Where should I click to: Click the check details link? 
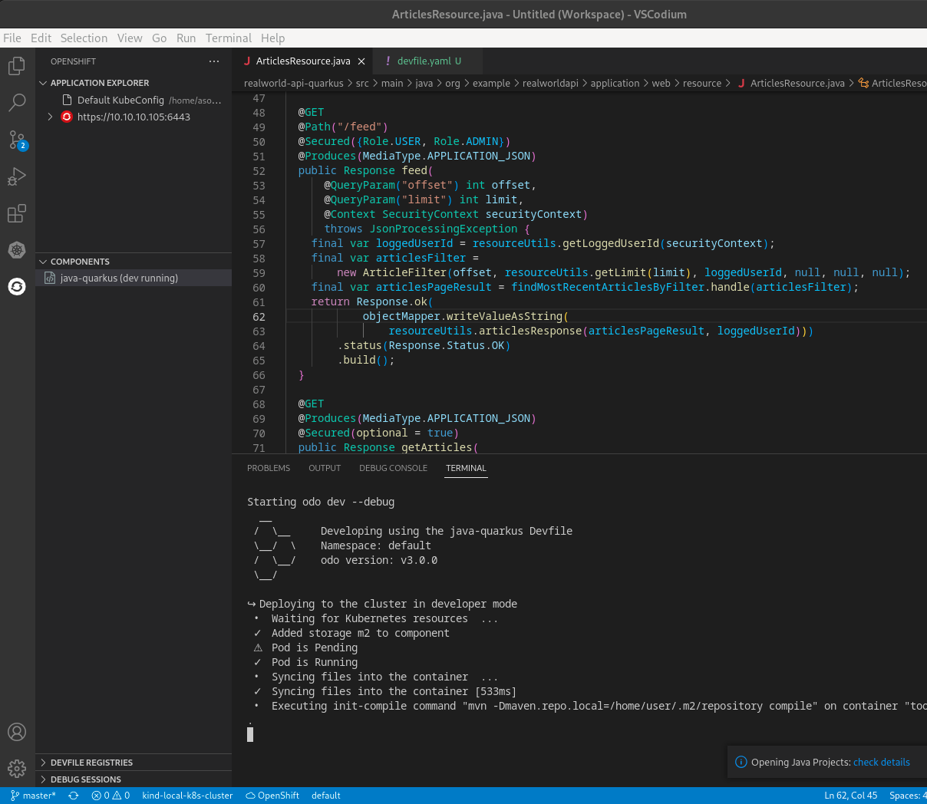click(881, 763)
